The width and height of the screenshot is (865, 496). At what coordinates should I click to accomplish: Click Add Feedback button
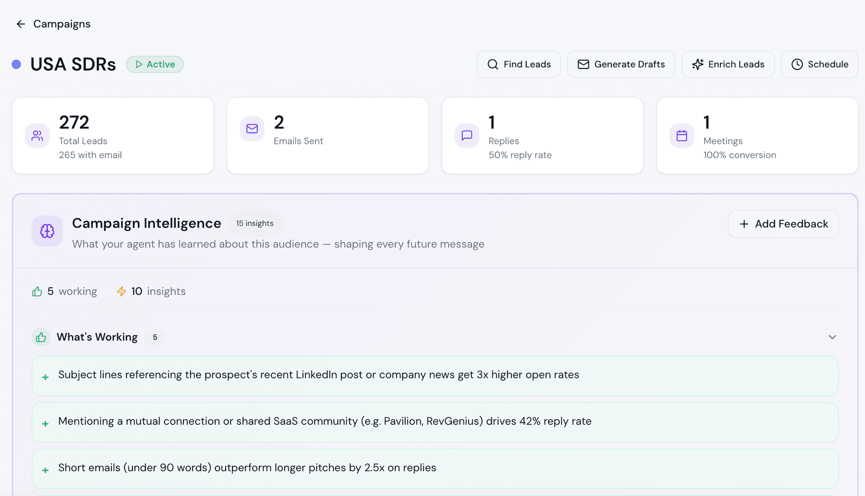[783, 224]
